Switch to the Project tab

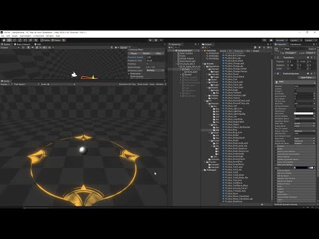click(x=207, y=44)
